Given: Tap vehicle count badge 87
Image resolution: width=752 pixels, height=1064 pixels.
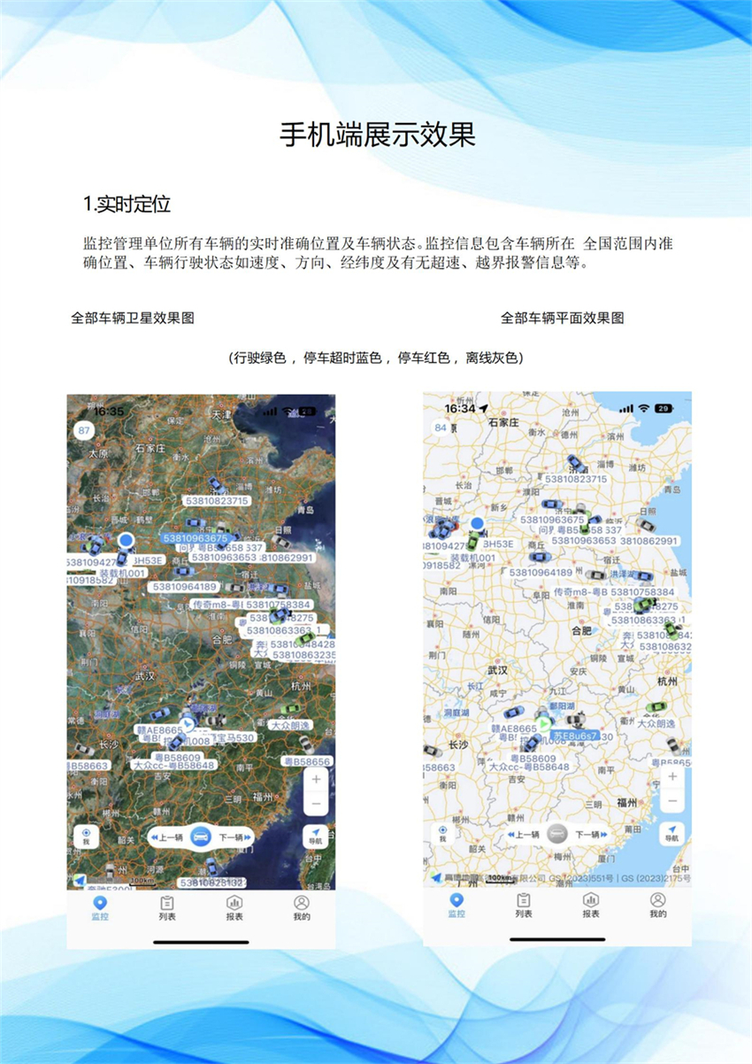Looking at the screenshot, I should (85, 431).
